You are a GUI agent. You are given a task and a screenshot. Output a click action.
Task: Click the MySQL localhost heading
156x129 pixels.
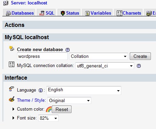27,37
